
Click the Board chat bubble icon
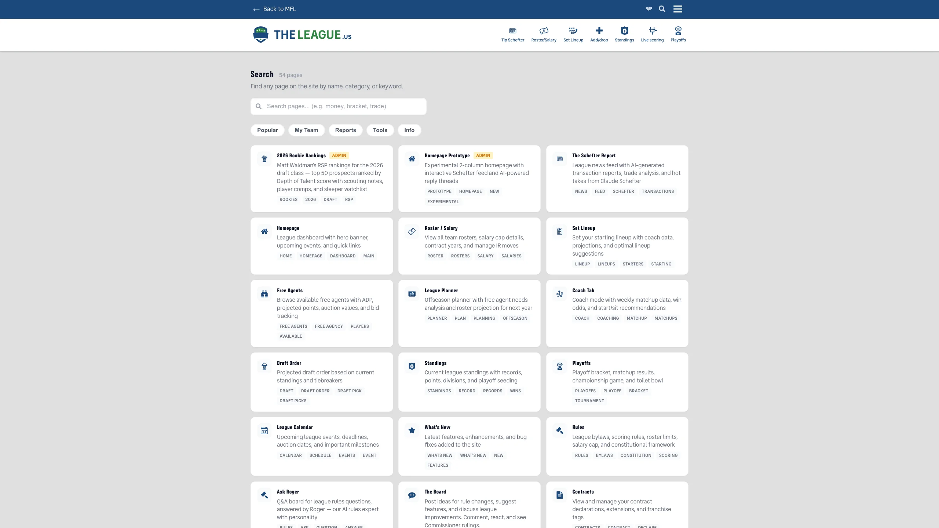[x=412, y=495]
